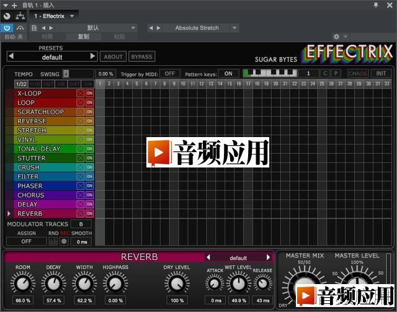Switch Pattern keys ON toggle

228,73
